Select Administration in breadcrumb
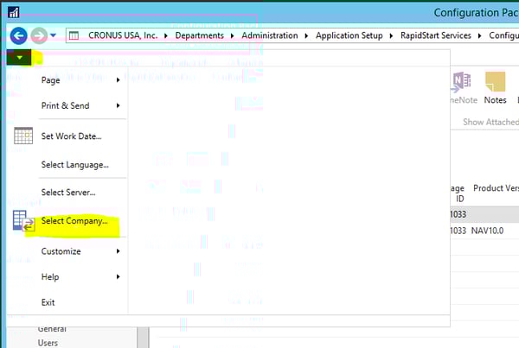 (x=269, y=35)
